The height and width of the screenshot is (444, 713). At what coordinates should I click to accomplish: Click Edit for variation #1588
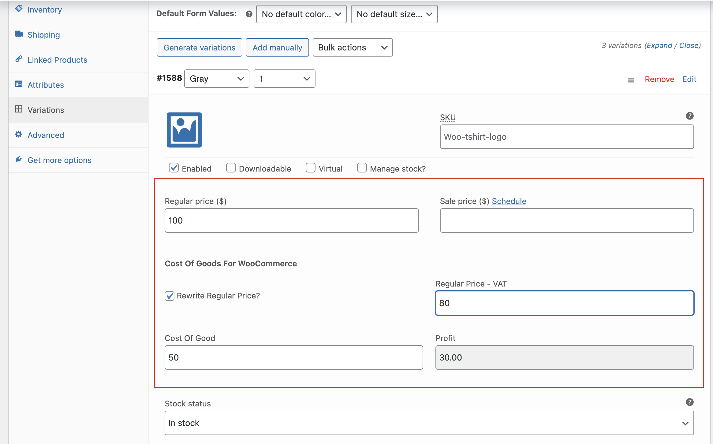click(x=689, y=79)
